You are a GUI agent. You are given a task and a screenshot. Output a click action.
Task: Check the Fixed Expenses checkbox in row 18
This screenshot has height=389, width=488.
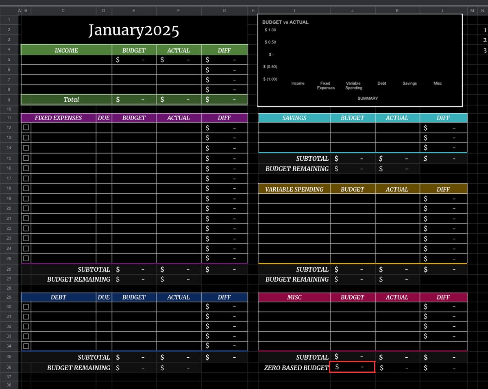26,188
